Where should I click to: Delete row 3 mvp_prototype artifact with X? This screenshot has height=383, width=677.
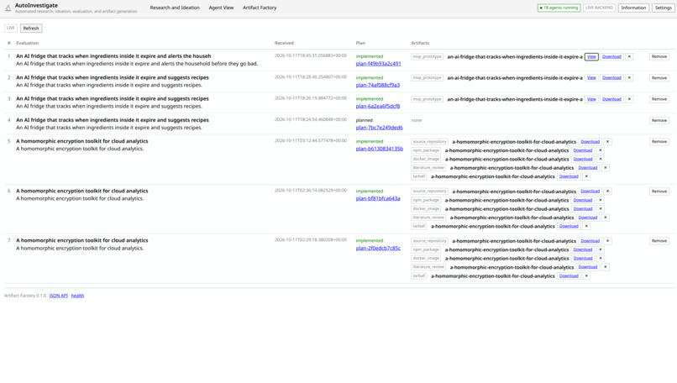tap(629, 99)
